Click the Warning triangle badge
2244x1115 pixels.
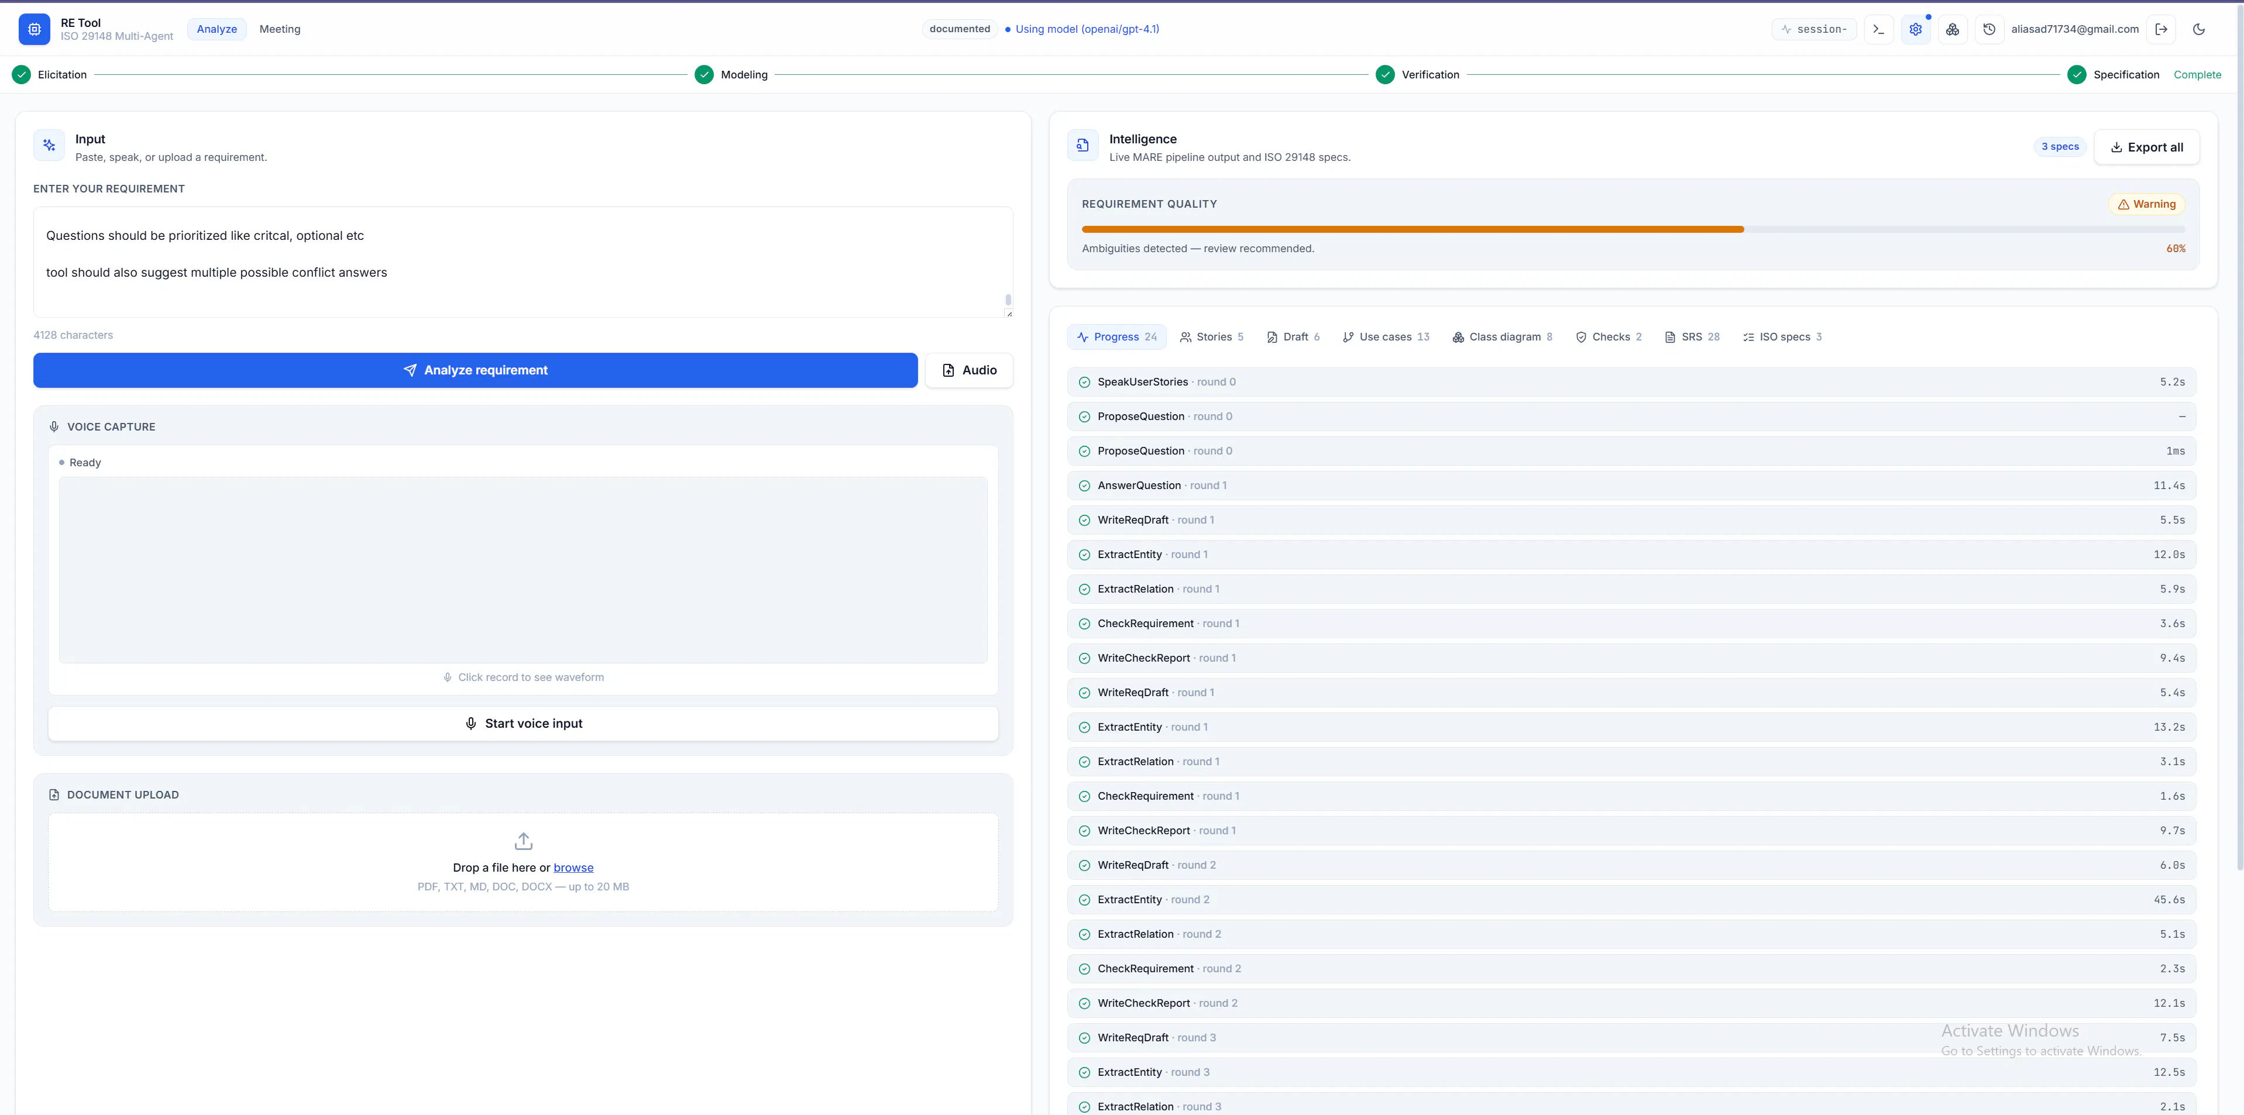tap(2146, 204)
